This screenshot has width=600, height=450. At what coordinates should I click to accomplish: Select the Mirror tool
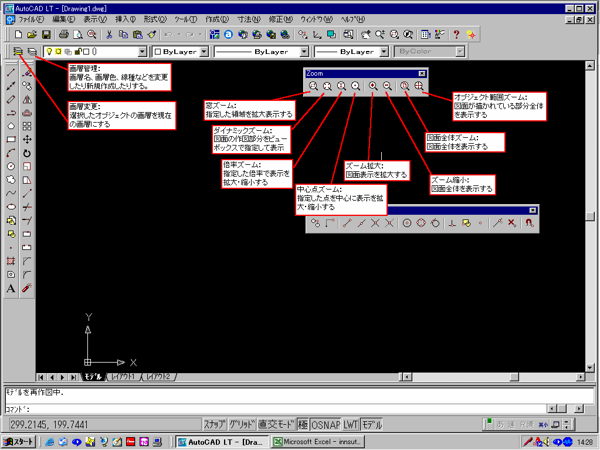coord(27,100)
